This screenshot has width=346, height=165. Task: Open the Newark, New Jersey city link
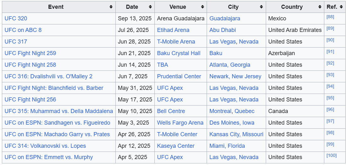click(235, 76)
